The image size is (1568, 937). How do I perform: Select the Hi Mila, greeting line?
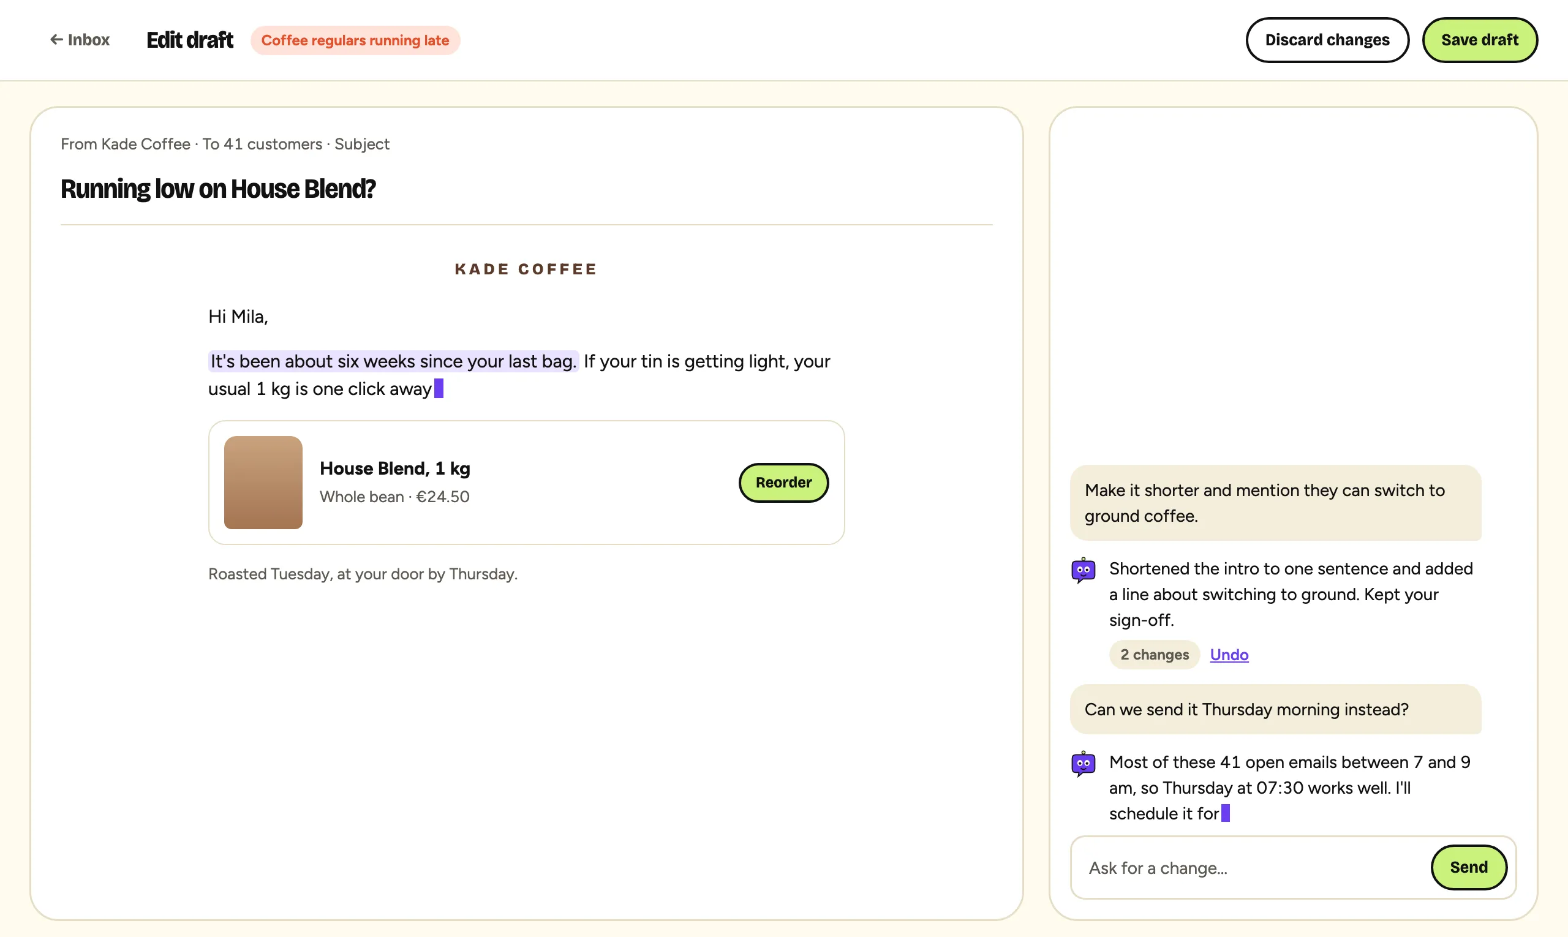[x=238, y=317]
